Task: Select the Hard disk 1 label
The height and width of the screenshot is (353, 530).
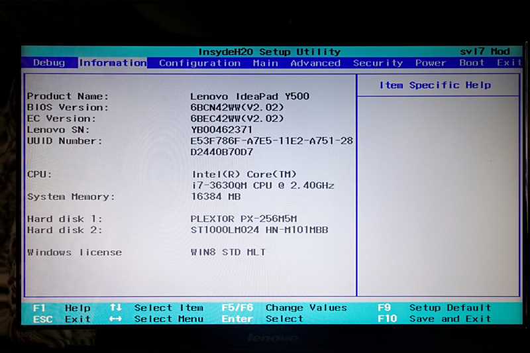Action: coord(64,219)
